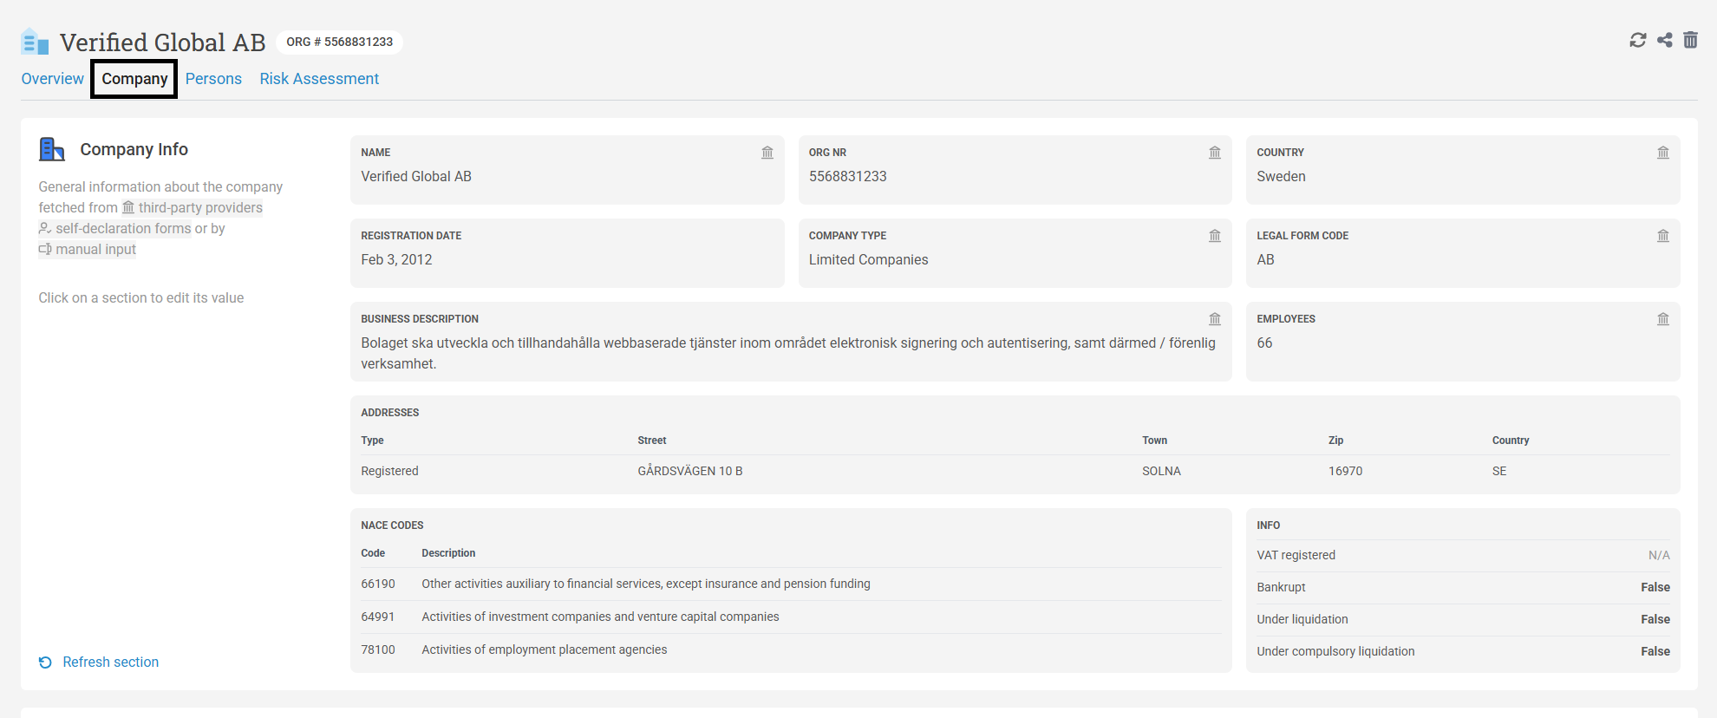
Task: Edit the Country value Sweden
Action: point(1281,177)
